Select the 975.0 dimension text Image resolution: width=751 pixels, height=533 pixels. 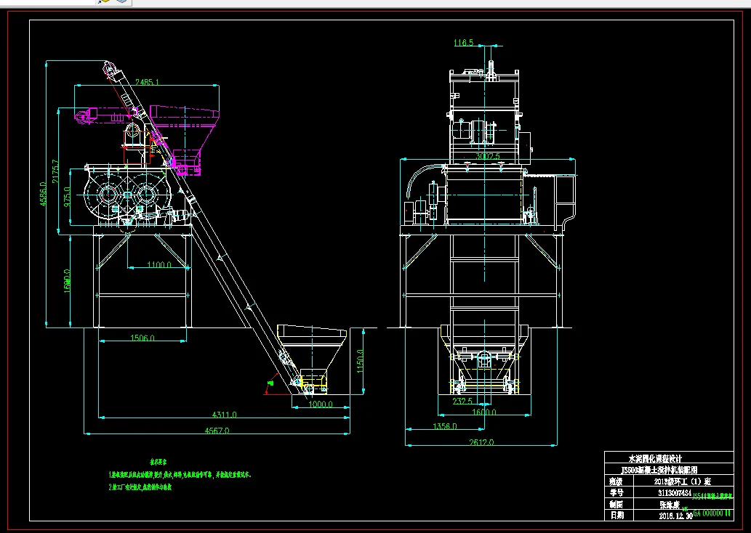[67, 197]
